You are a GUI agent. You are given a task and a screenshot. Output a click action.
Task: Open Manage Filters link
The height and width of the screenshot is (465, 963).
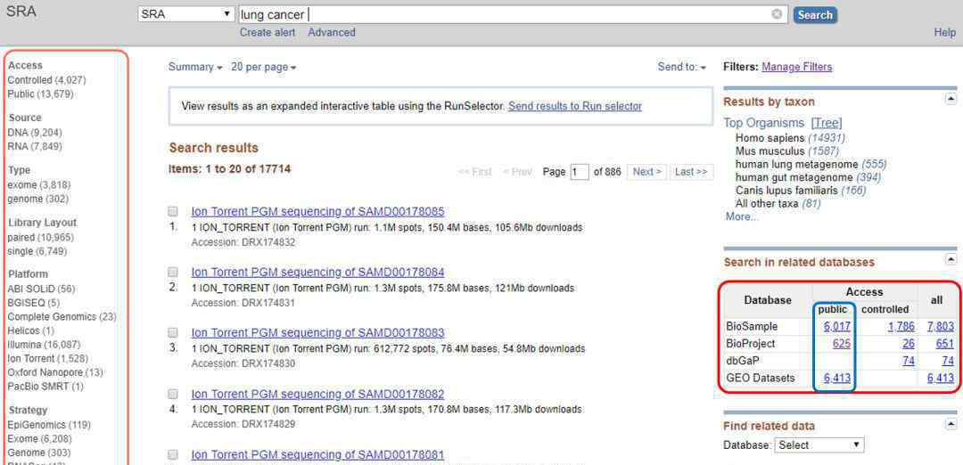[x=796, y=67]
